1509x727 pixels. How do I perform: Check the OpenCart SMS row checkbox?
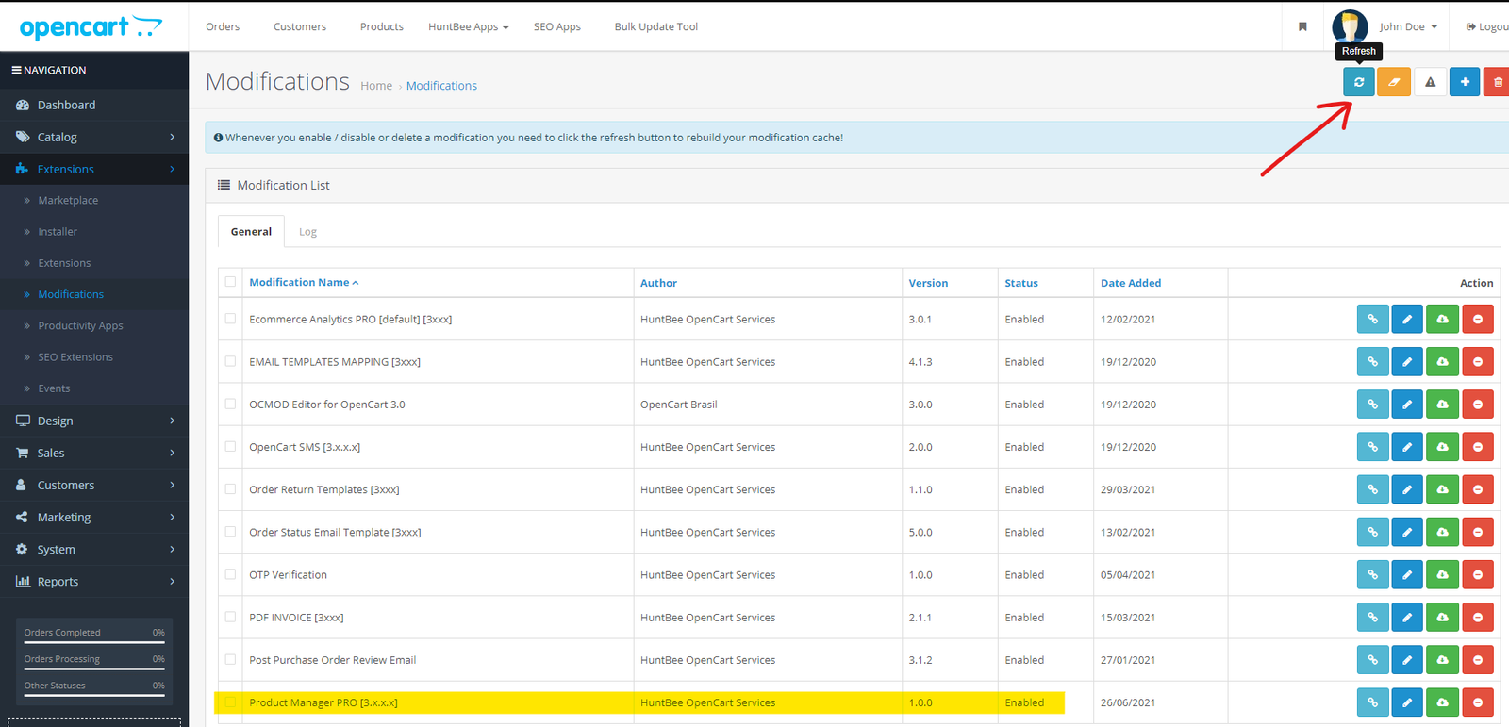tap(230, 446)
